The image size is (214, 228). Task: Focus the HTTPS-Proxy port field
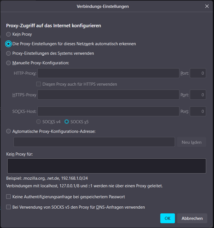[198, 95]
